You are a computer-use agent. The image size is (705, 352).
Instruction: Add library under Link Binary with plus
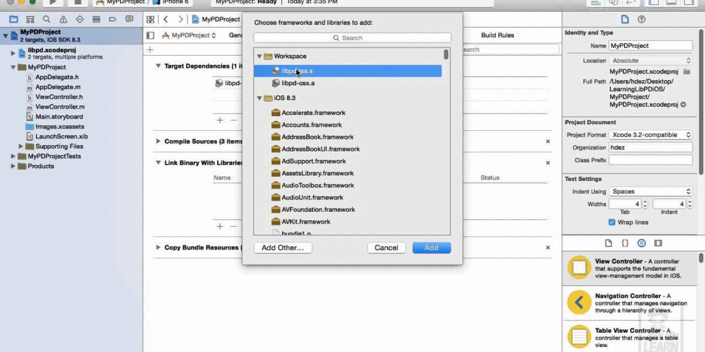click(220, 226)
